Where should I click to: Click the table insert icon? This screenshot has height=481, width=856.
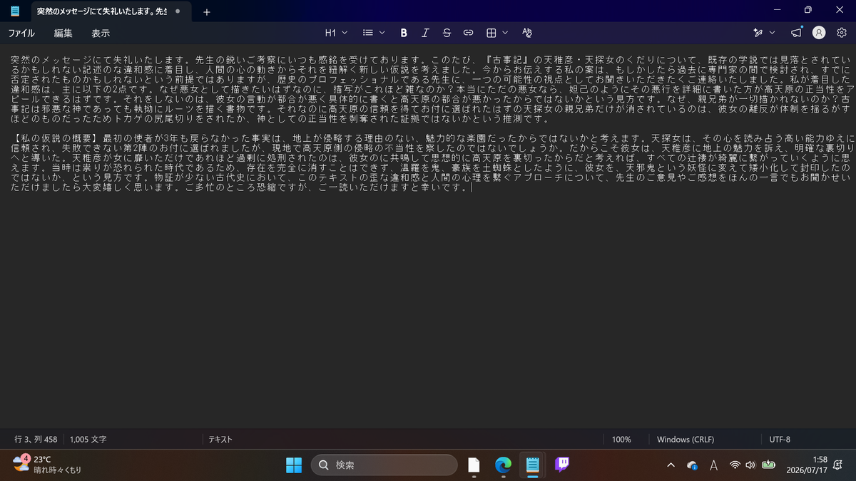pyautogui.click(x=491, y=33)
